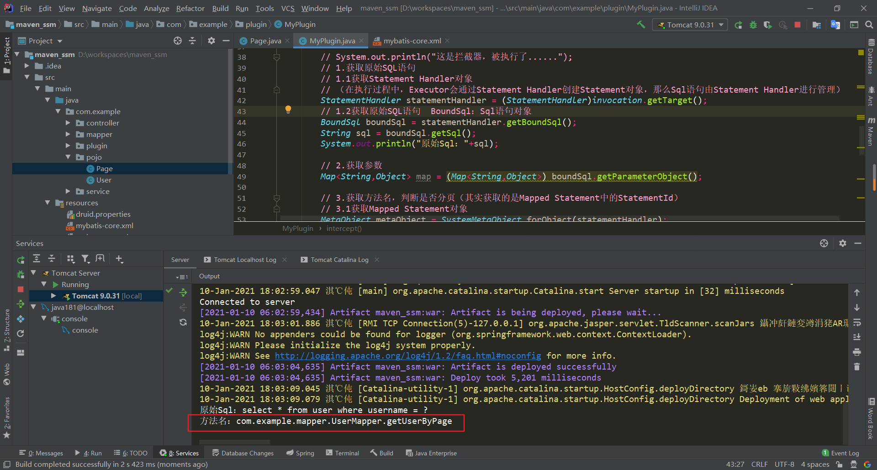Toggle soft-wrap for console output

tap(857, 323)
